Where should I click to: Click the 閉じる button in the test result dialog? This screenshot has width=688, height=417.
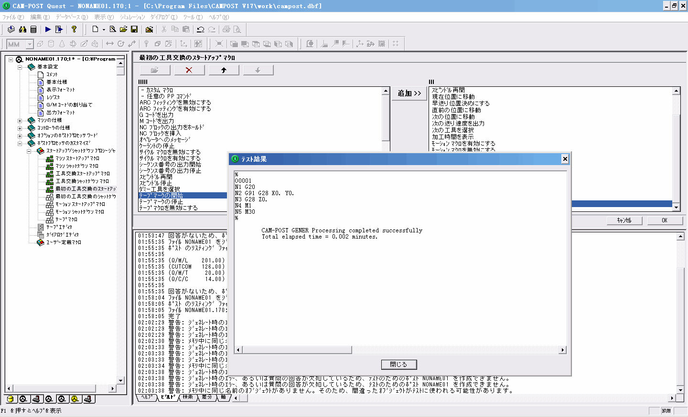tap(399, 365)
